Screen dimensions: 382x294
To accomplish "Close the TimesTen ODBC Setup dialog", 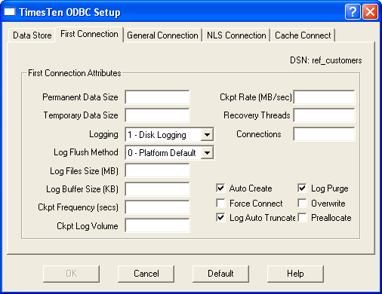I will tap(370, 11).
